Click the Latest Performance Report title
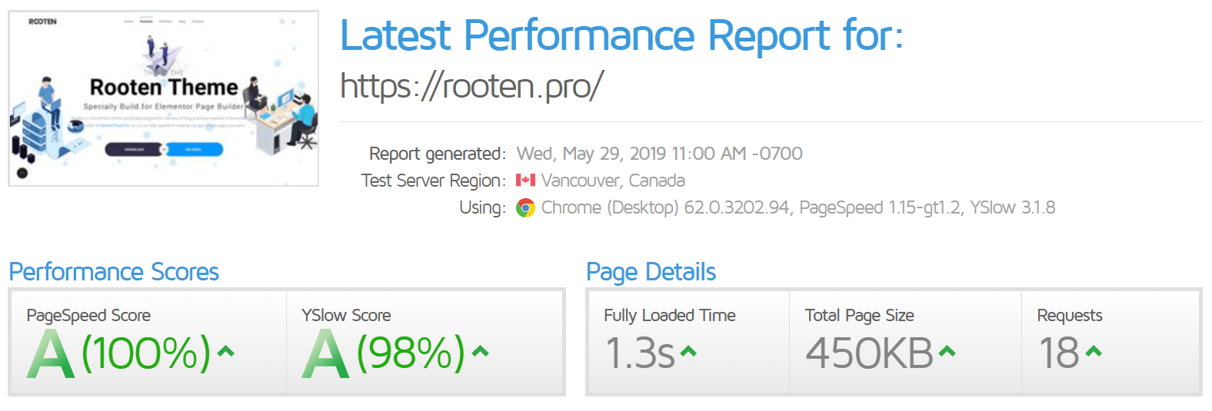Viewport: 1212px width, 411px height. [621, 35]
